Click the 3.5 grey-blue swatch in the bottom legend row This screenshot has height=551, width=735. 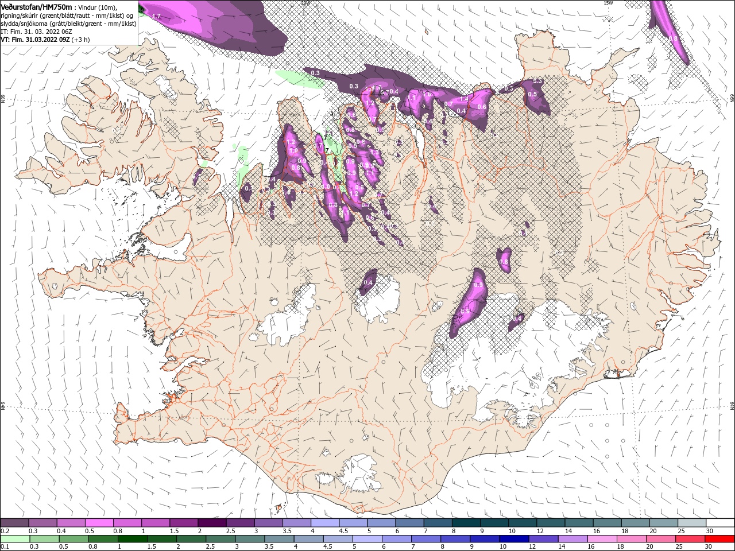click(x=278, y=539)
